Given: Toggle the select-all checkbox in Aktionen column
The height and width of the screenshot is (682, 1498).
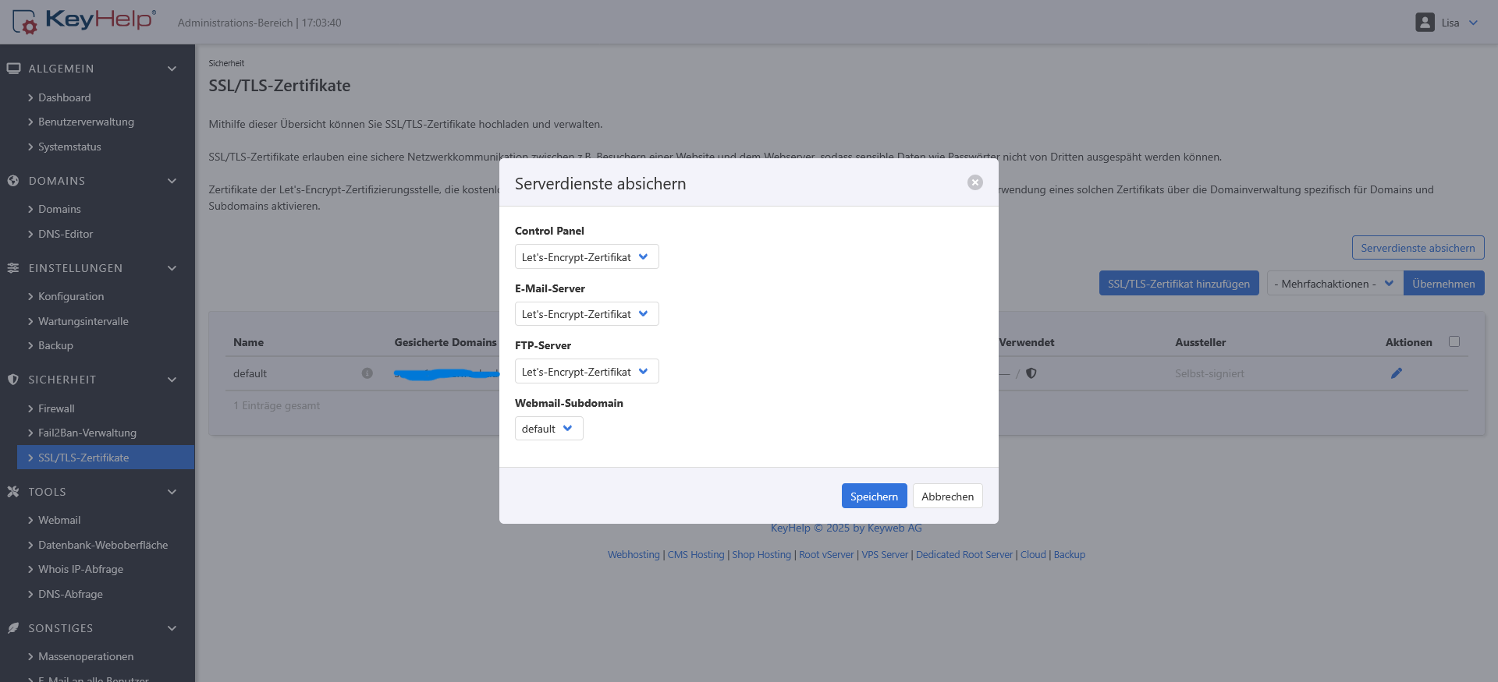Looking at the screenshot, I should 1454,341.
